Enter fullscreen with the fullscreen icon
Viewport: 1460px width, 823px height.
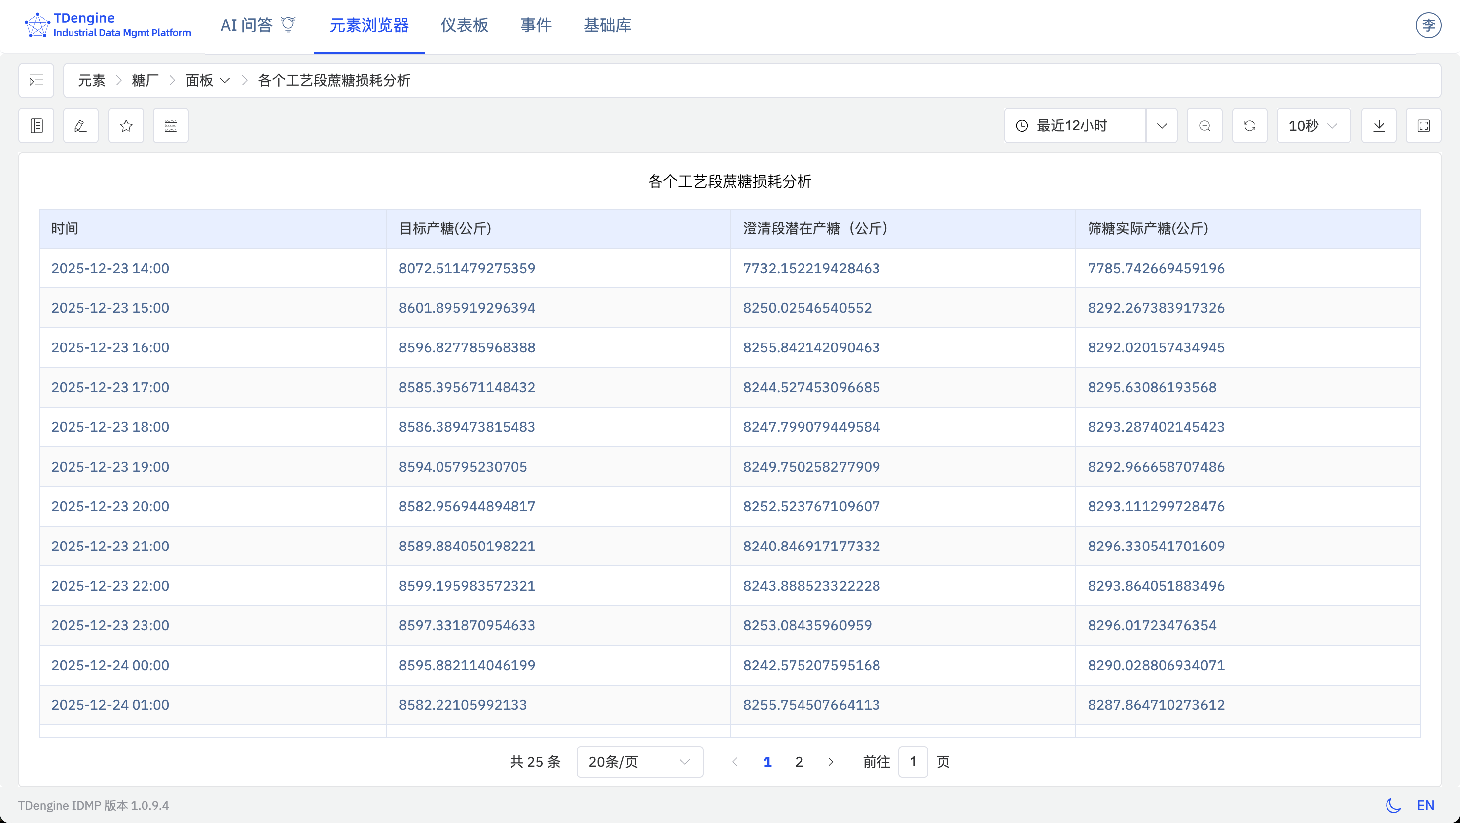coord(1424,125)
